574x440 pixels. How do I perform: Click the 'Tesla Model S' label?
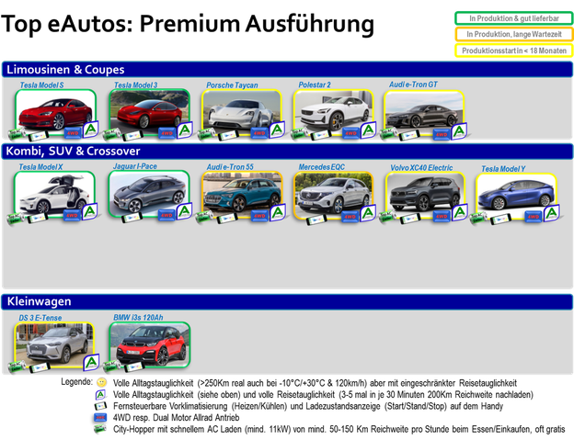(x=41, y=85)
